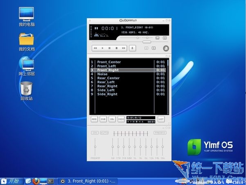Click the Eject open file button
The height and width of the screenshot is (185, 246).
132,48
